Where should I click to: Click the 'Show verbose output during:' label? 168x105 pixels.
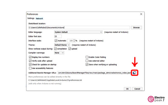coord(41,49)
